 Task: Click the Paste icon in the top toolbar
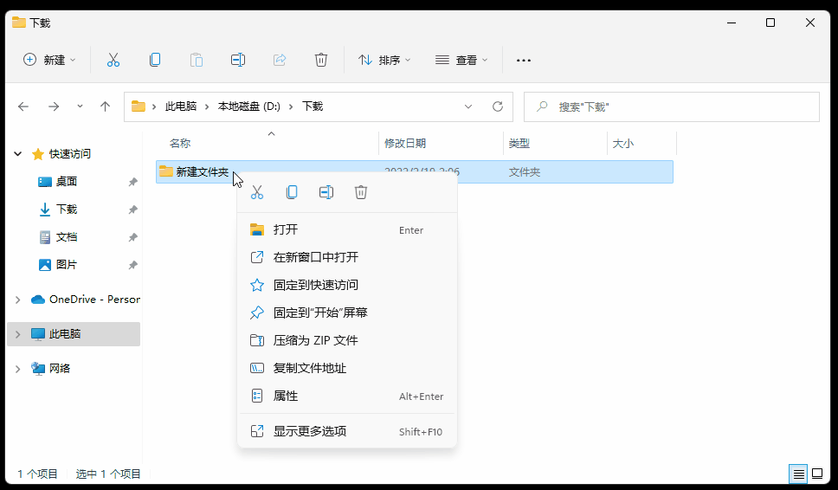(197, 60)
